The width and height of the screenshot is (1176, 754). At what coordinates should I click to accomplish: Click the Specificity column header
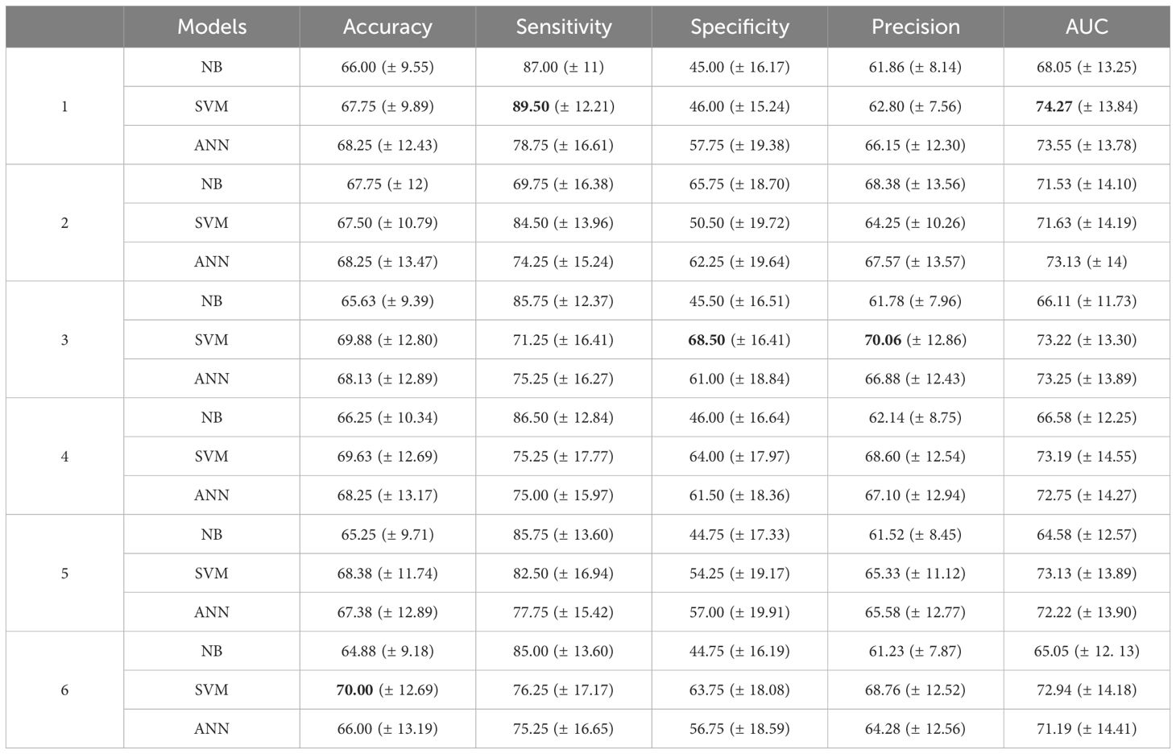739,27
